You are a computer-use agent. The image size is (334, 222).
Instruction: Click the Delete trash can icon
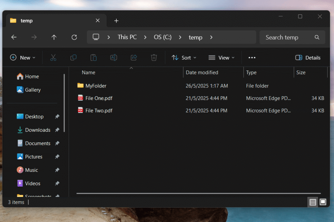[154, 58]
